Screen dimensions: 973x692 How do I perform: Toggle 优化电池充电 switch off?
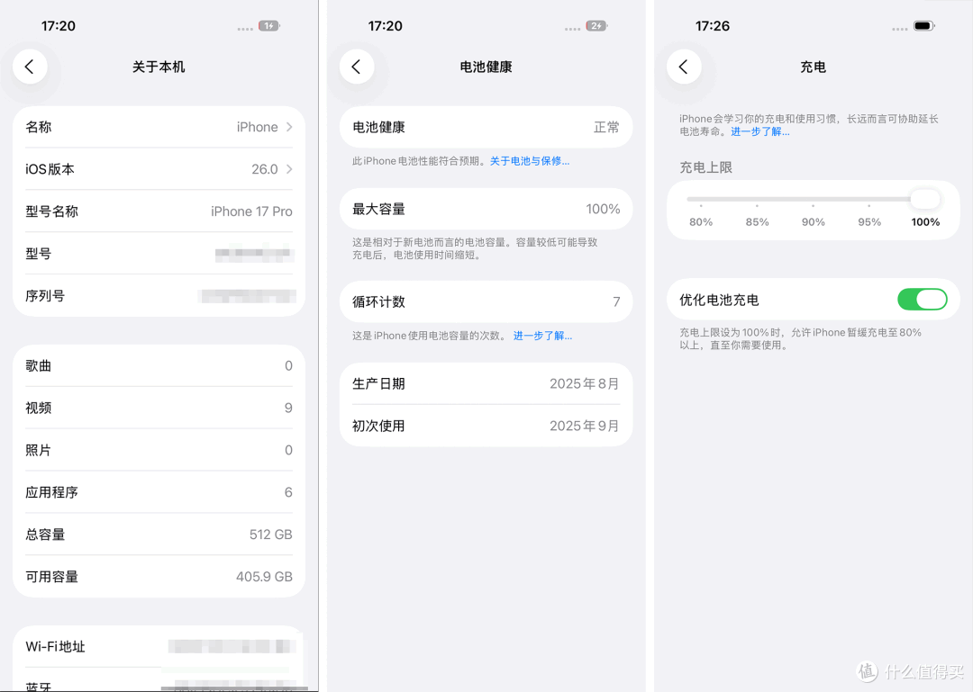tap(923, 300)
